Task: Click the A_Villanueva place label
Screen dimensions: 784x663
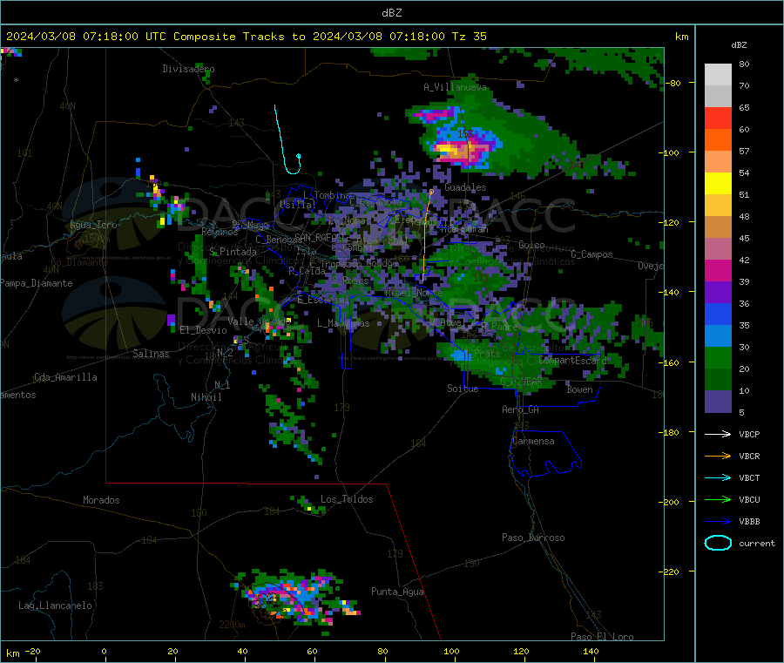Action: (x=455, y=87)
